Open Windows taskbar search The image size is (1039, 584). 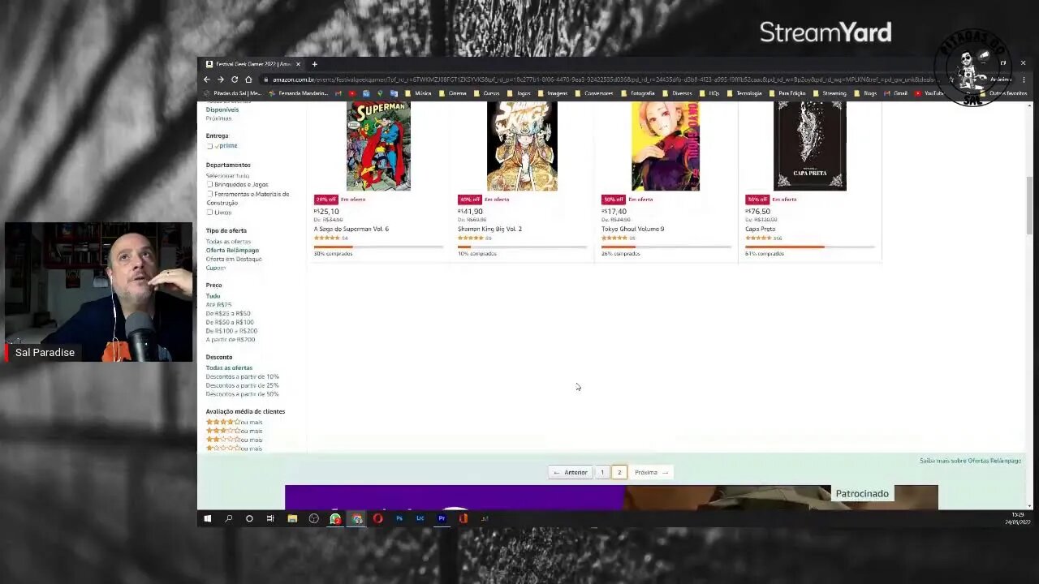click(228, 518)
